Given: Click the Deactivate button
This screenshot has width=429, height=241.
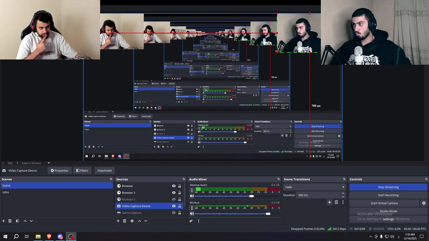Looking at the screenshot, I should coord(105,171).
